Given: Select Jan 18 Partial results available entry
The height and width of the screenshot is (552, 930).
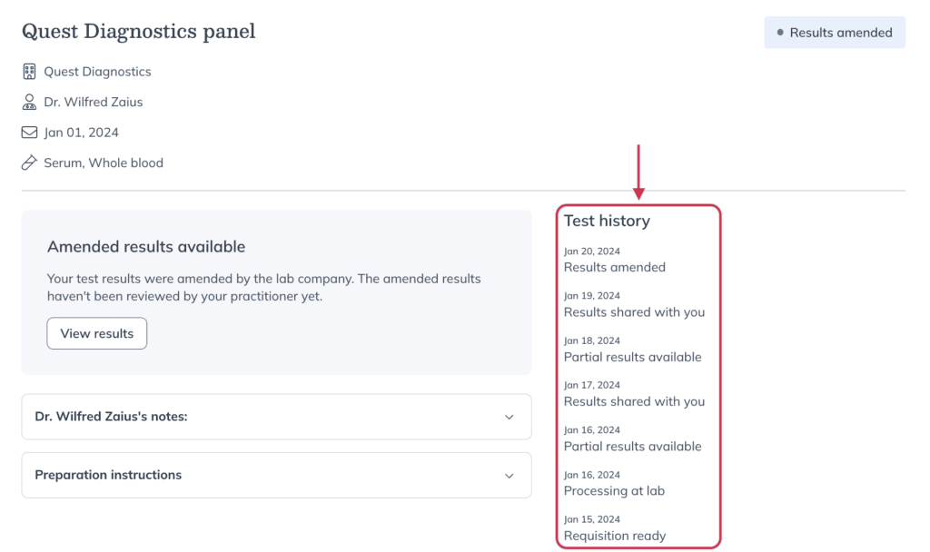Looking at the screenshot, I should click(632, 350).
